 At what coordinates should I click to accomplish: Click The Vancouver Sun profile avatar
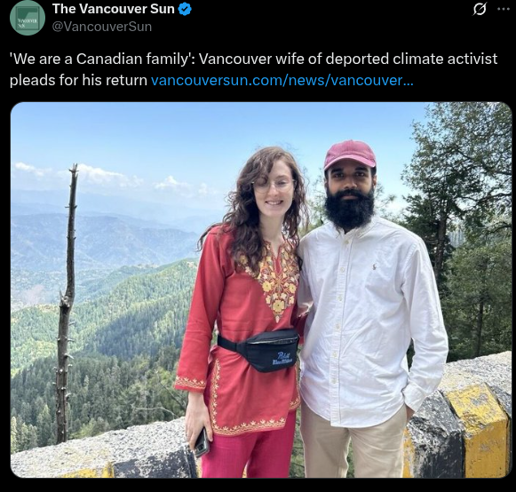[28, 18]
